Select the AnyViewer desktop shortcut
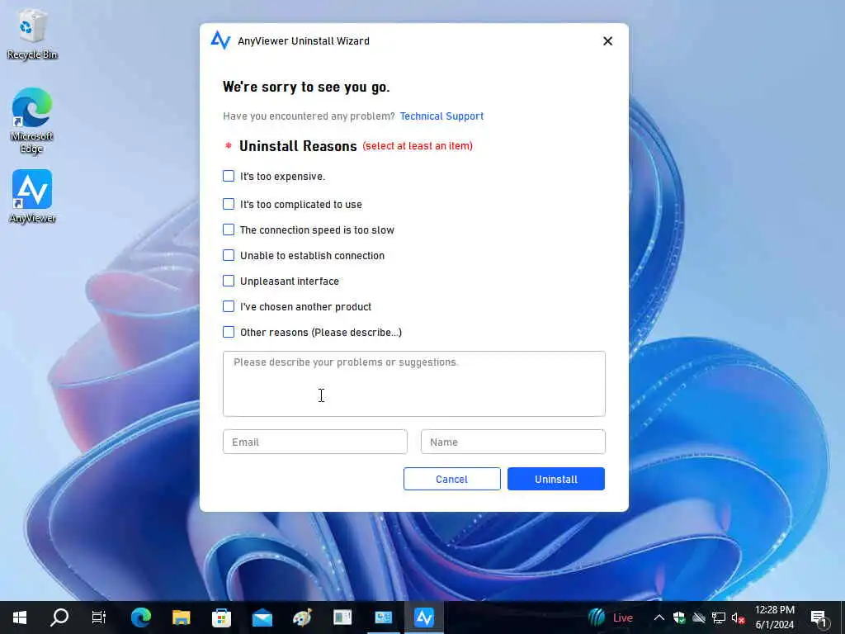845x634 pixels. click(x=32, y=196)
